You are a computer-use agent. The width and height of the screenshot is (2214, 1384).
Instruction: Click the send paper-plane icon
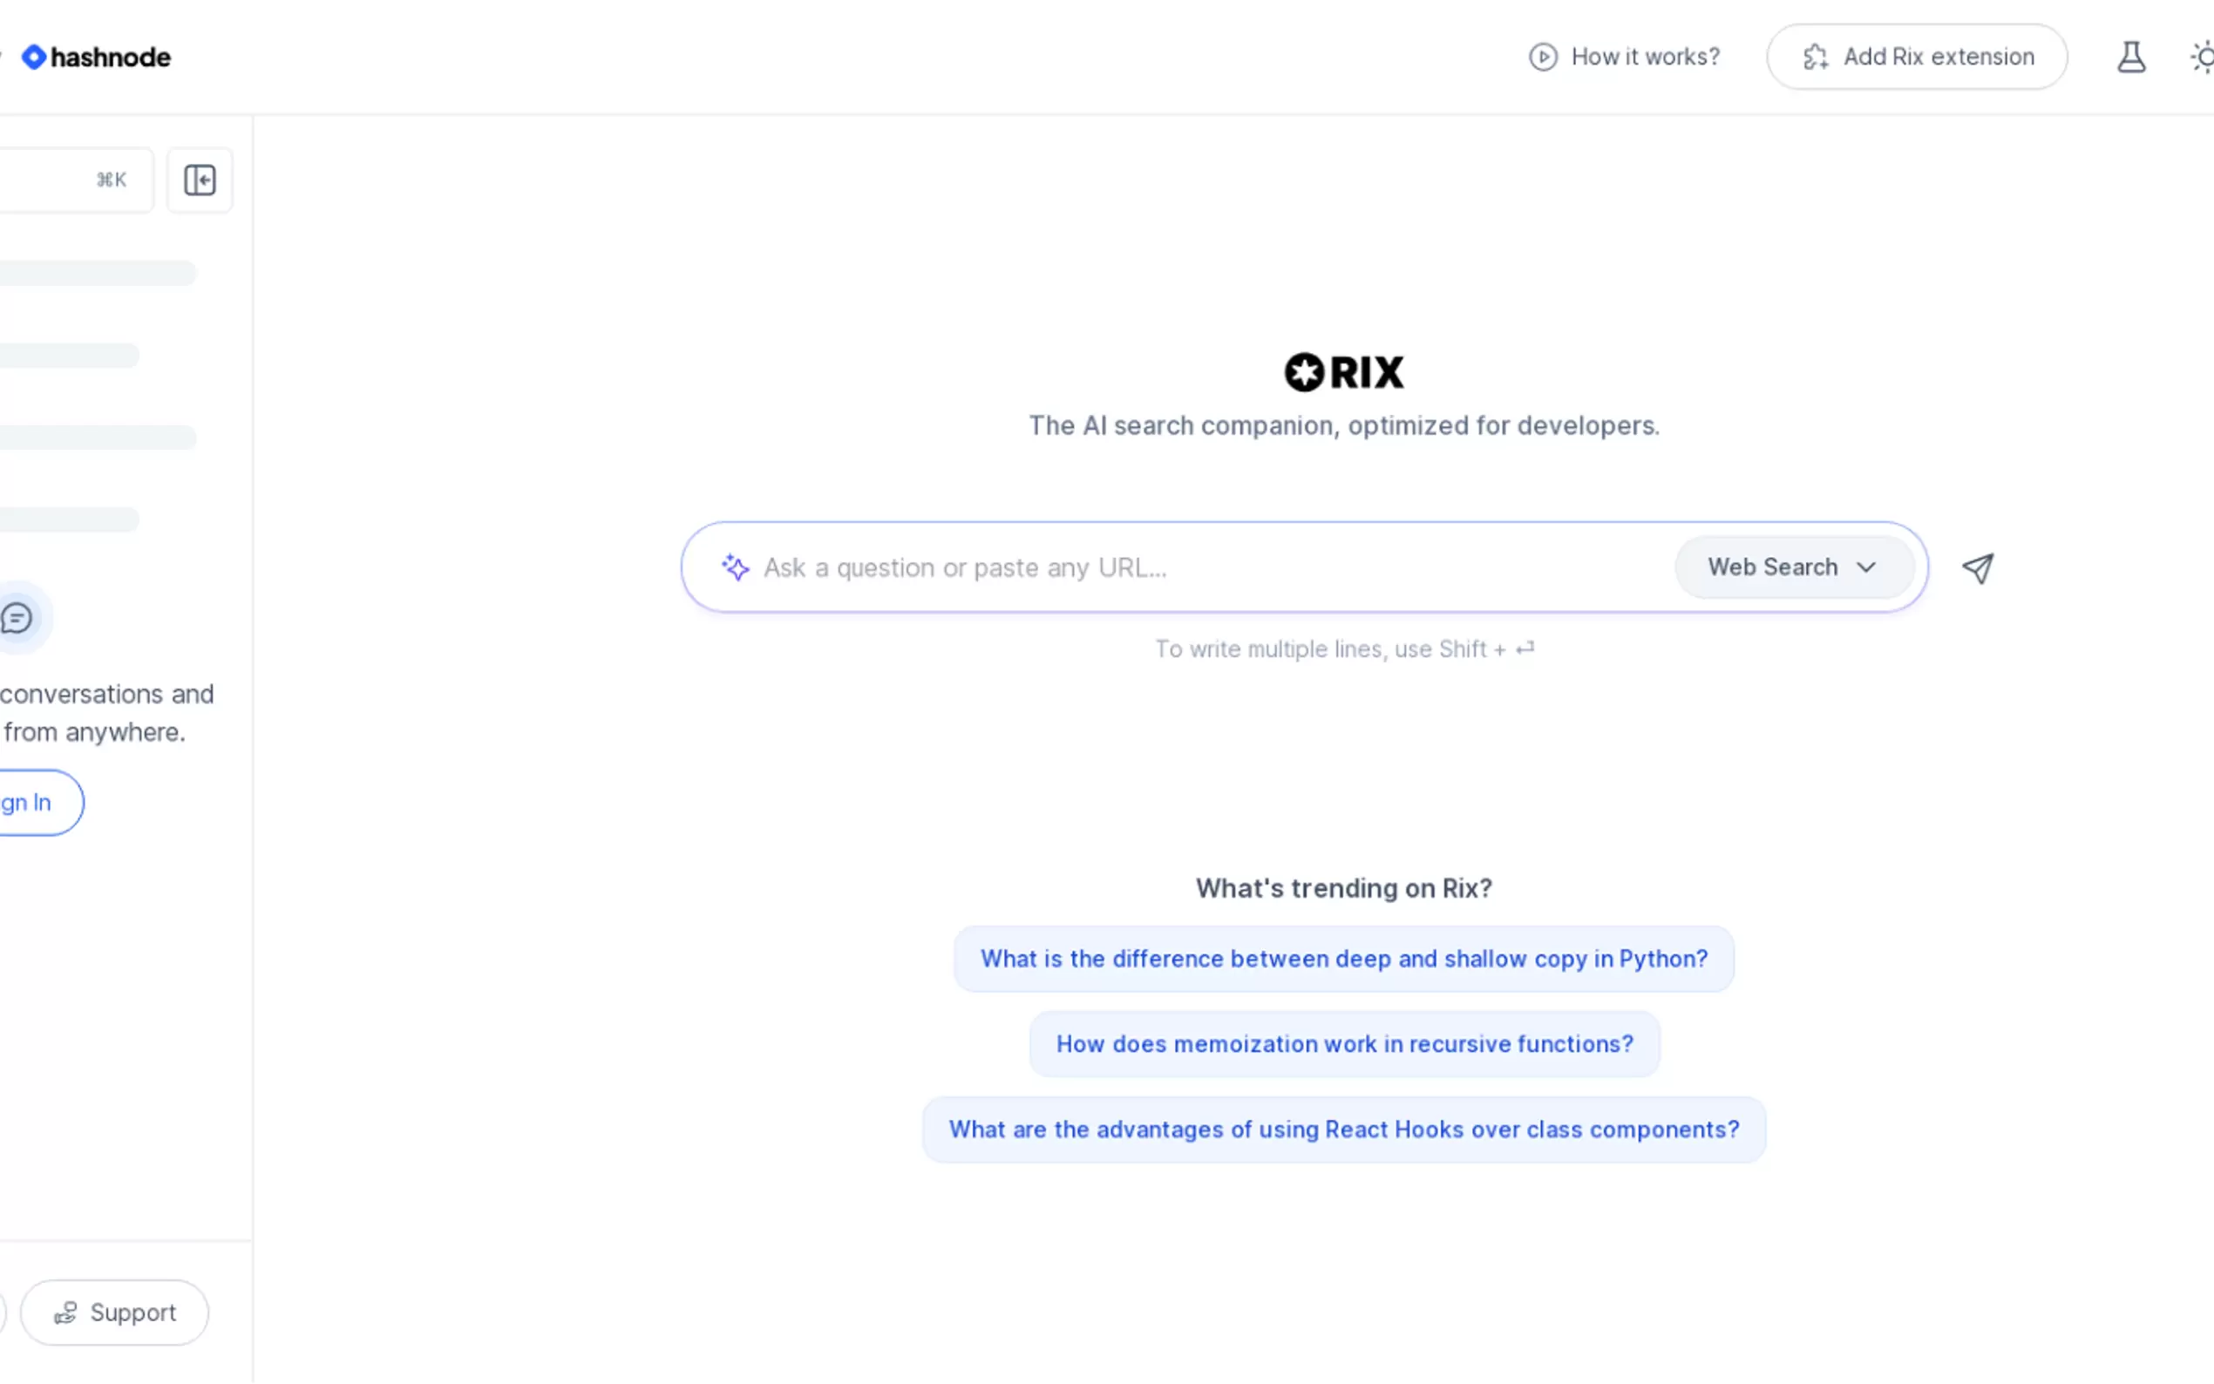(x=1977, y=568)
